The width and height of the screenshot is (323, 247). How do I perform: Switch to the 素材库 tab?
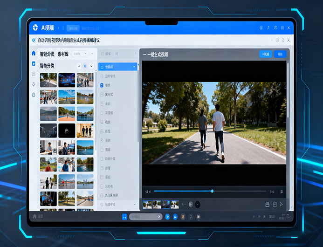[63, 54]
